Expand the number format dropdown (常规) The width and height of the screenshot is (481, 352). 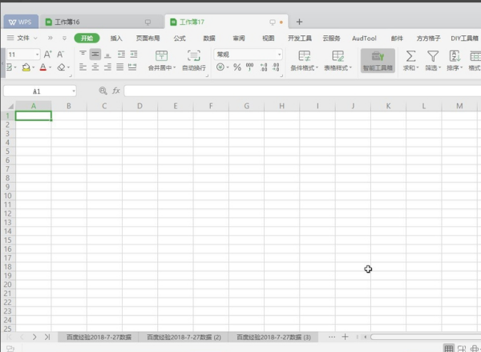pos(278,54)
